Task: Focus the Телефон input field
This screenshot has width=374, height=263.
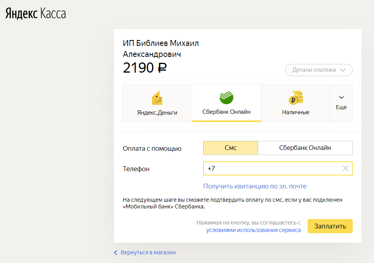Action: click(x=278, y=168)
